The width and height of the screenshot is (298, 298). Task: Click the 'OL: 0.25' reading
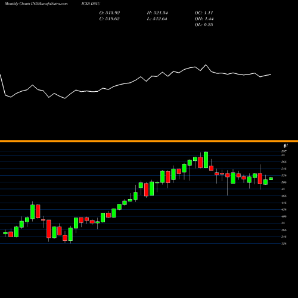204,25
